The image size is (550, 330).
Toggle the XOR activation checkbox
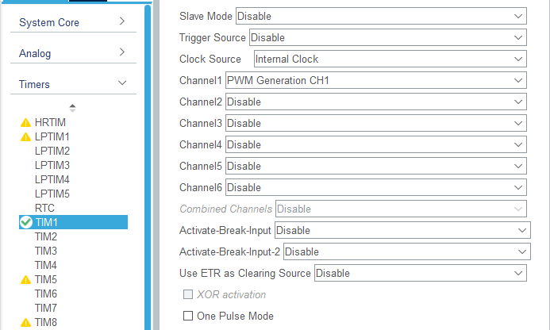[x=188, y=295]
